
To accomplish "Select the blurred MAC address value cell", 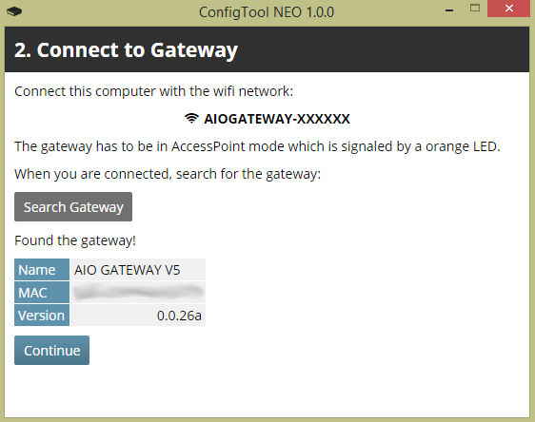I will click(x=138, y=293).
